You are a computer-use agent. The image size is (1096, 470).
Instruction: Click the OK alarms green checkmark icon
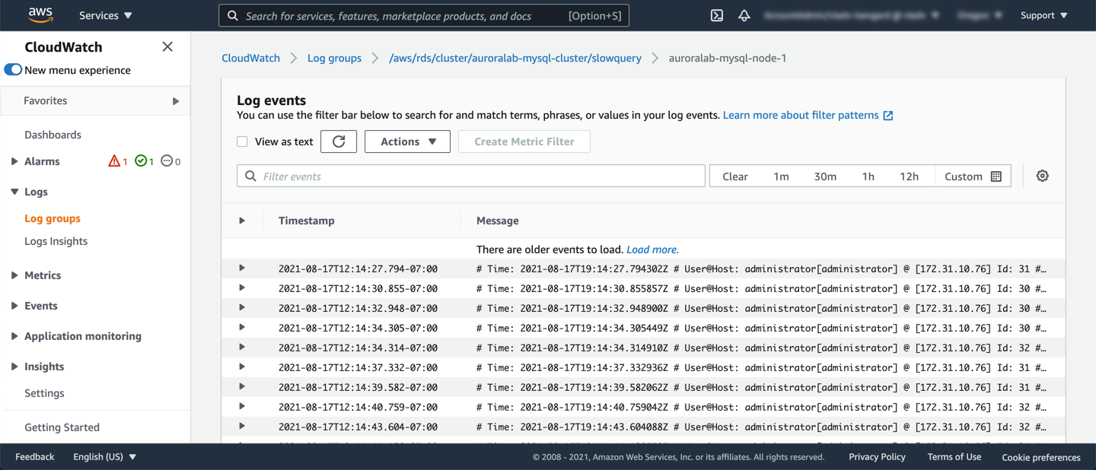click(141, 161)
